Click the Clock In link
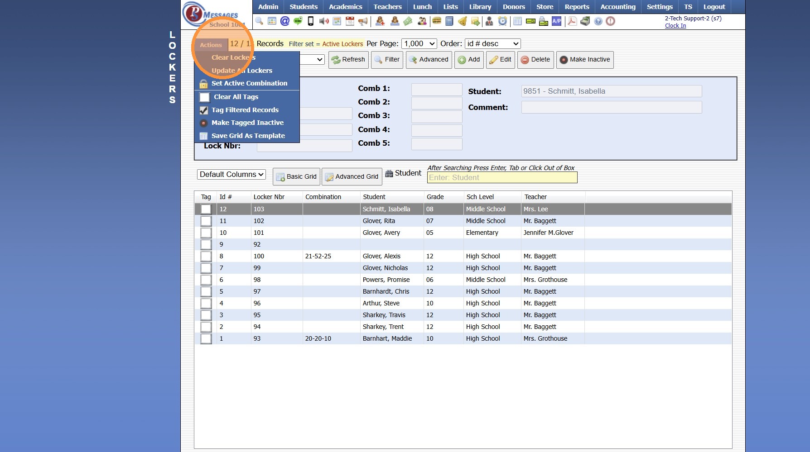The width and height of the screenshot is (810, 452). [675, 26]
